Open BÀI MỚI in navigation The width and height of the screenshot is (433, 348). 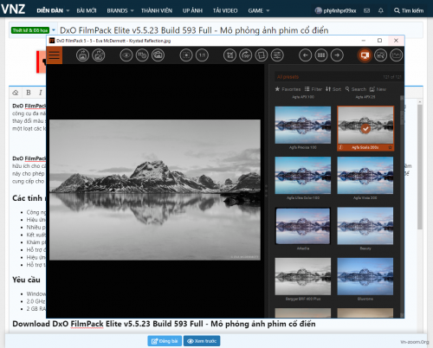click(x=87, y=10)
